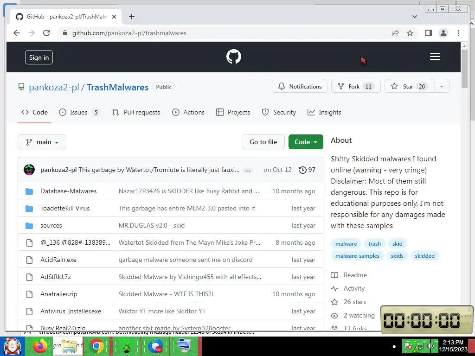
Task: Open the Readme link in About
Action: [x=349, y=275]
